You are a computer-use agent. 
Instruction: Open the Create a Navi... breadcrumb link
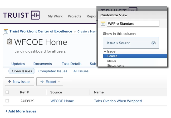coord(87,31)
